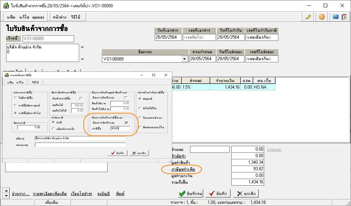Open แก้ไข menu in main window
This screenshot has height=206, width=351.
point(24,17)
